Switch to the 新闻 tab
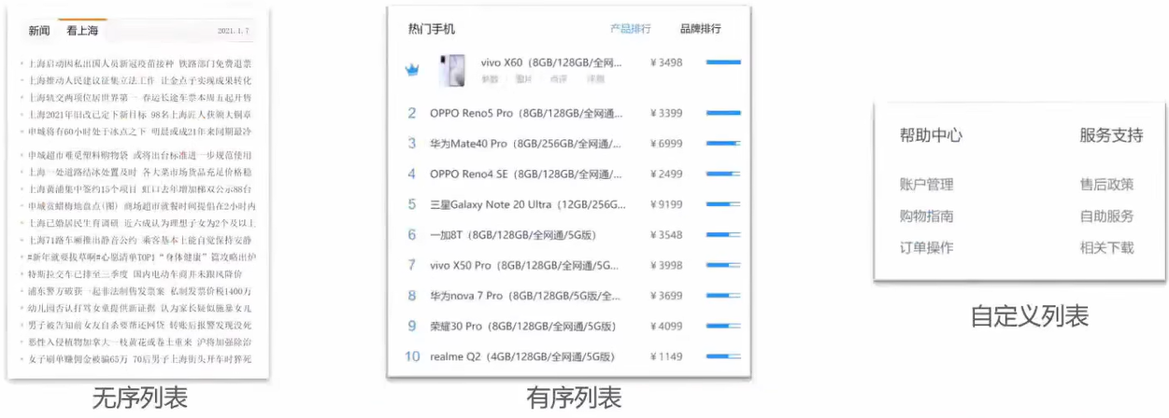The height and width of the screenshot is (418, 1169). [x=38, y=31]
